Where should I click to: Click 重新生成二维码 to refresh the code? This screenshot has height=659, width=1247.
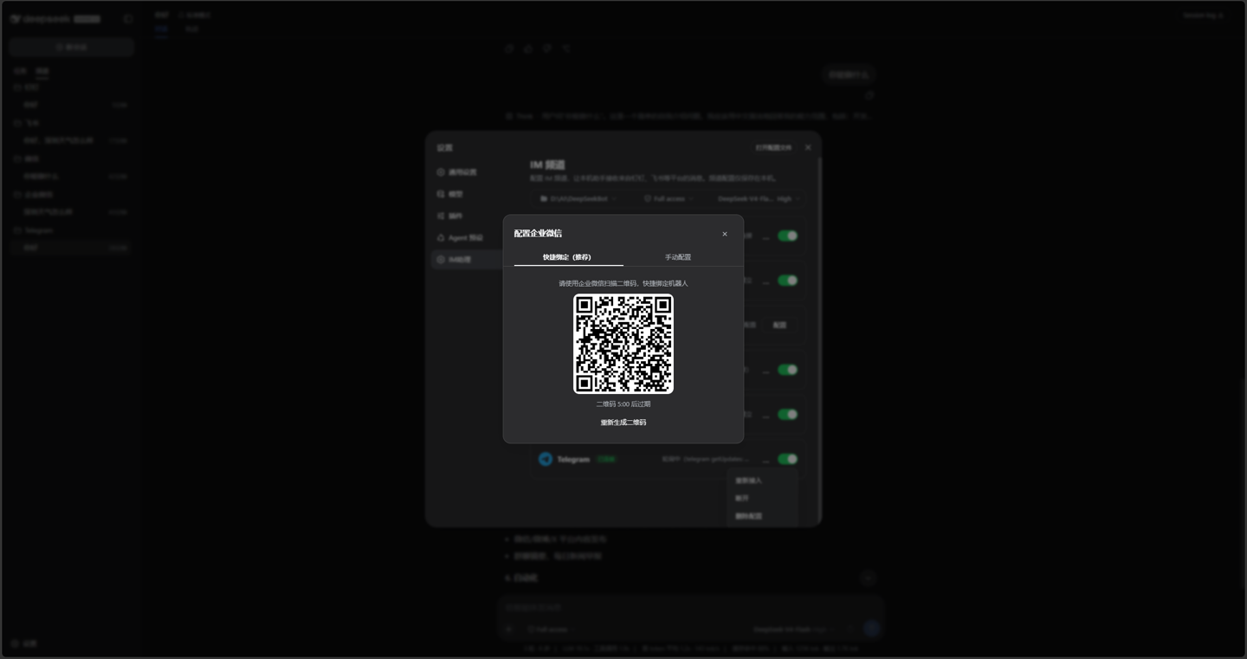[x=623, y=423]
